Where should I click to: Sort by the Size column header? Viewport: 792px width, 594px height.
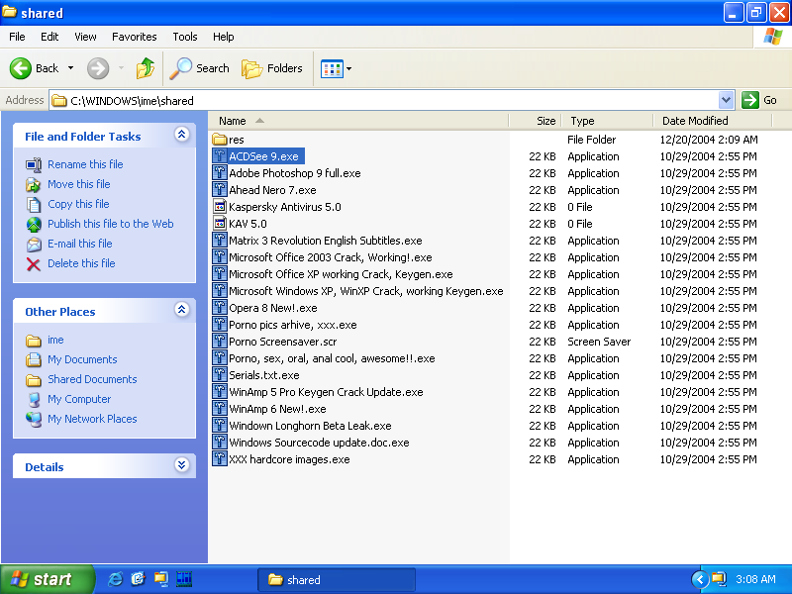[535, 121]
